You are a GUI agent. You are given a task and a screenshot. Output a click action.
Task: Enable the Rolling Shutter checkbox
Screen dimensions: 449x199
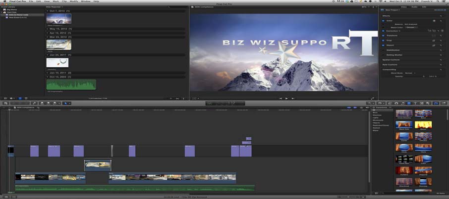pyautogui.click(x=383, y=55)
